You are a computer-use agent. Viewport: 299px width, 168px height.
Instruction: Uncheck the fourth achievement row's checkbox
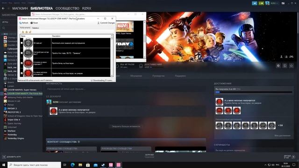coord(21,73)
